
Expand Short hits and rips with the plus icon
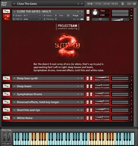pos(131,112)
